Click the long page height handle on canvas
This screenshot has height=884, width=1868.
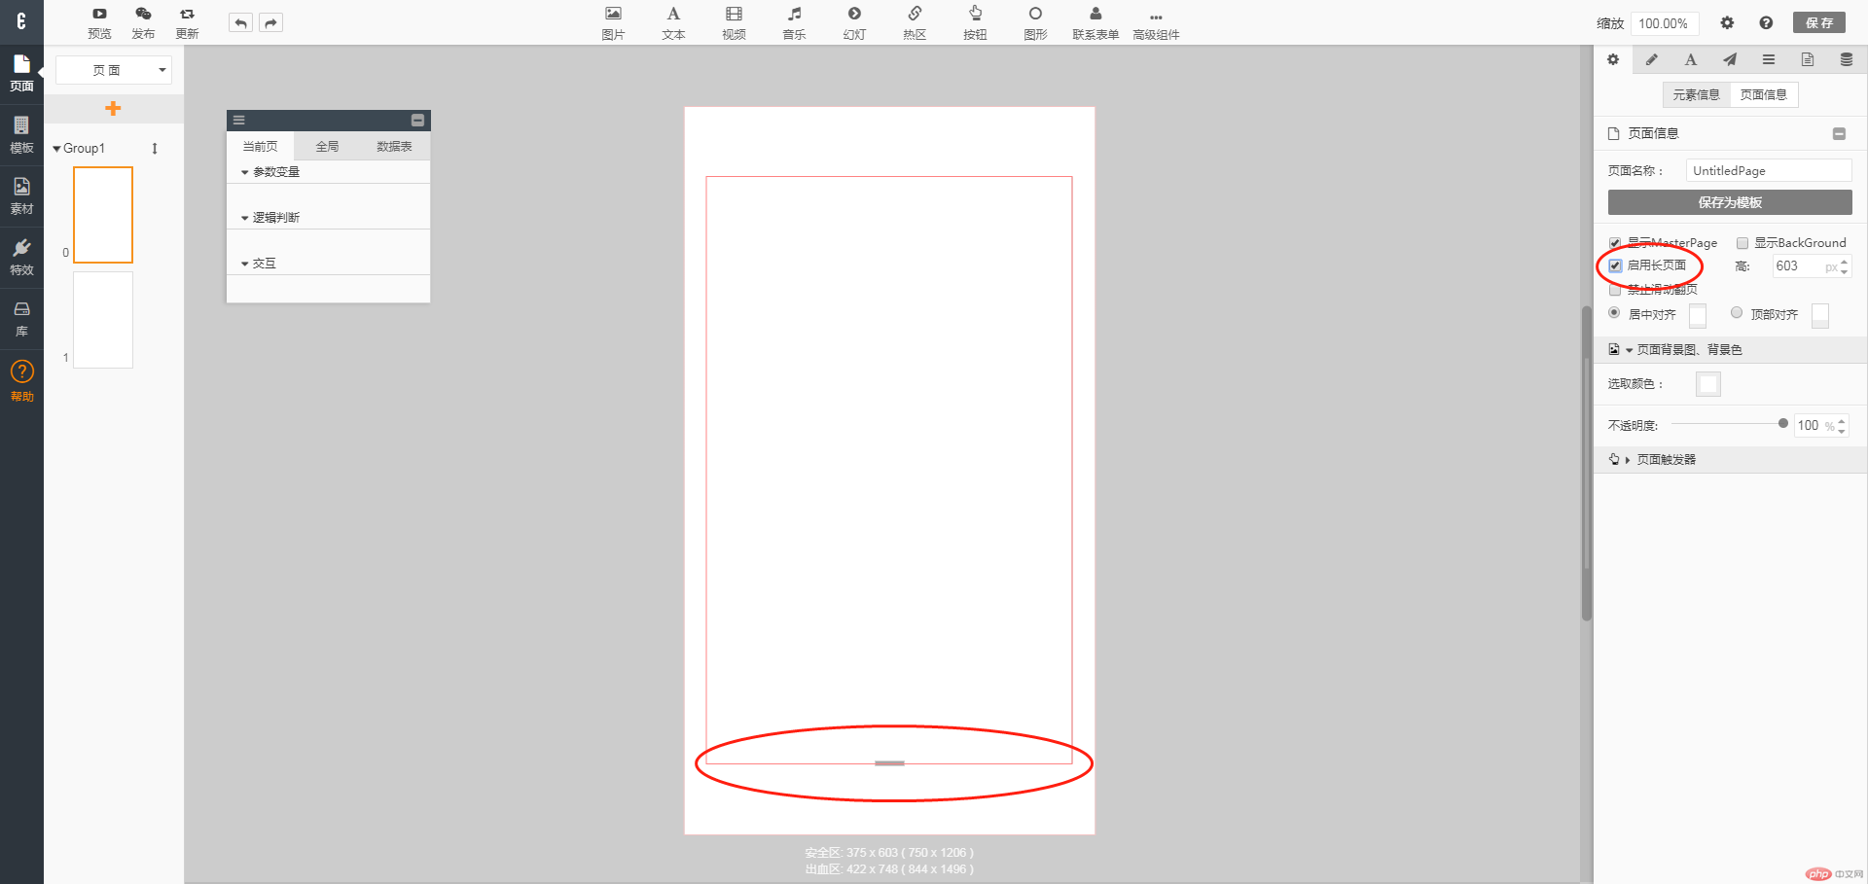click(889, 763)
